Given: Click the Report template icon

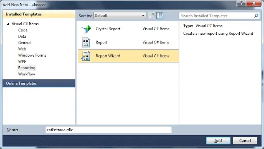Looking at the screenshot, I should (x=86, y=42).
